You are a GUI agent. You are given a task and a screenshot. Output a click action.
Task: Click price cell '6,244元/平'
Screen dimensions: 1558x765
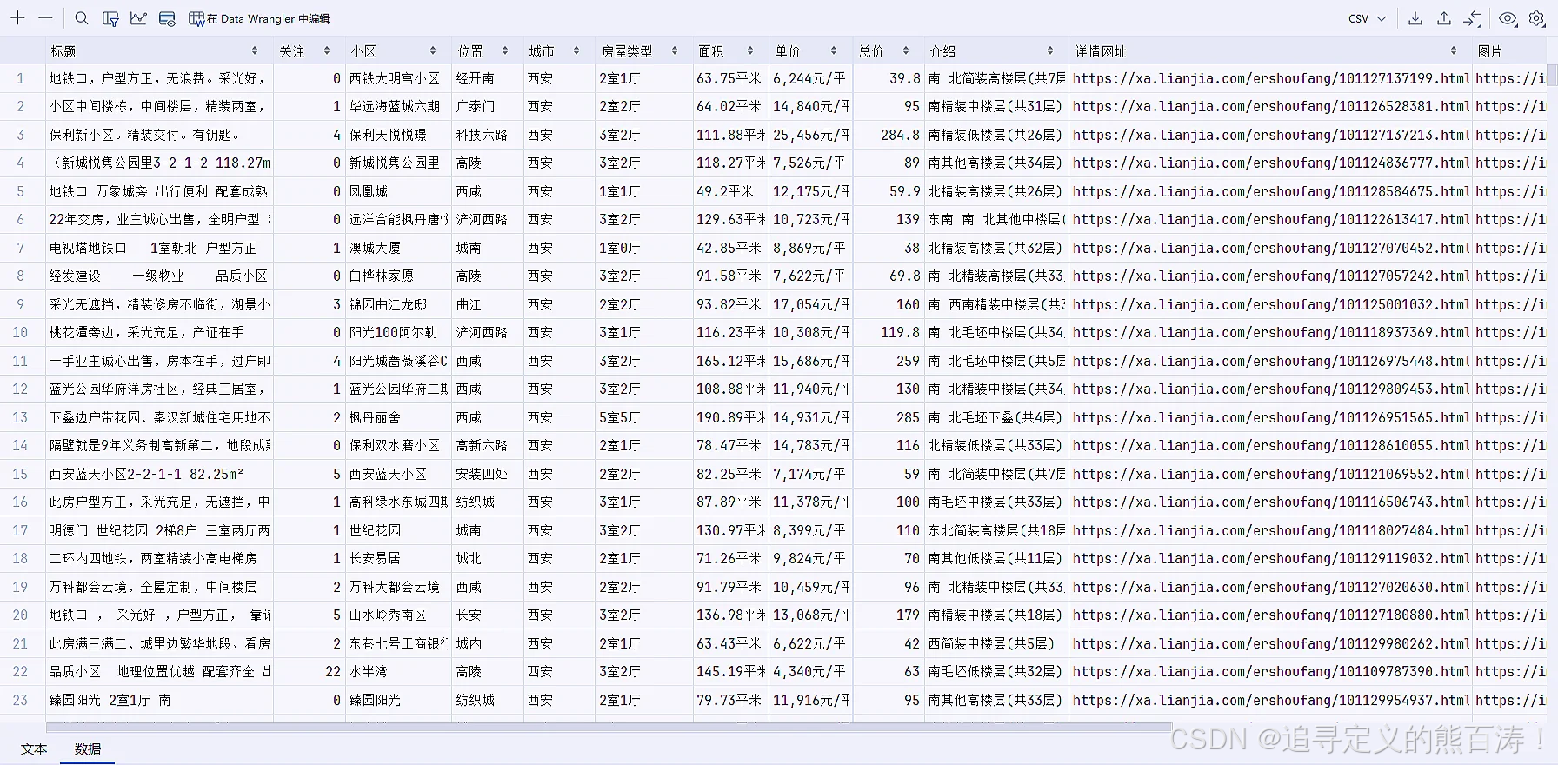click(x=809, y=78)
